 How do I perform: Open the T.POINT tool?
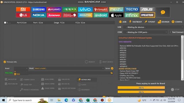point(150,22)
